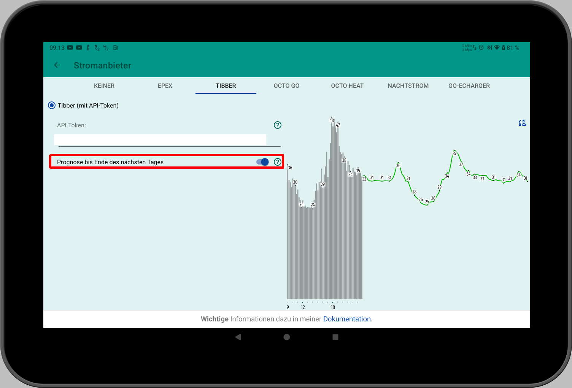The height and width of the screenshot is (388, 572).
Task: Switch to the EPEX tab
Action: tap(165, 86)
